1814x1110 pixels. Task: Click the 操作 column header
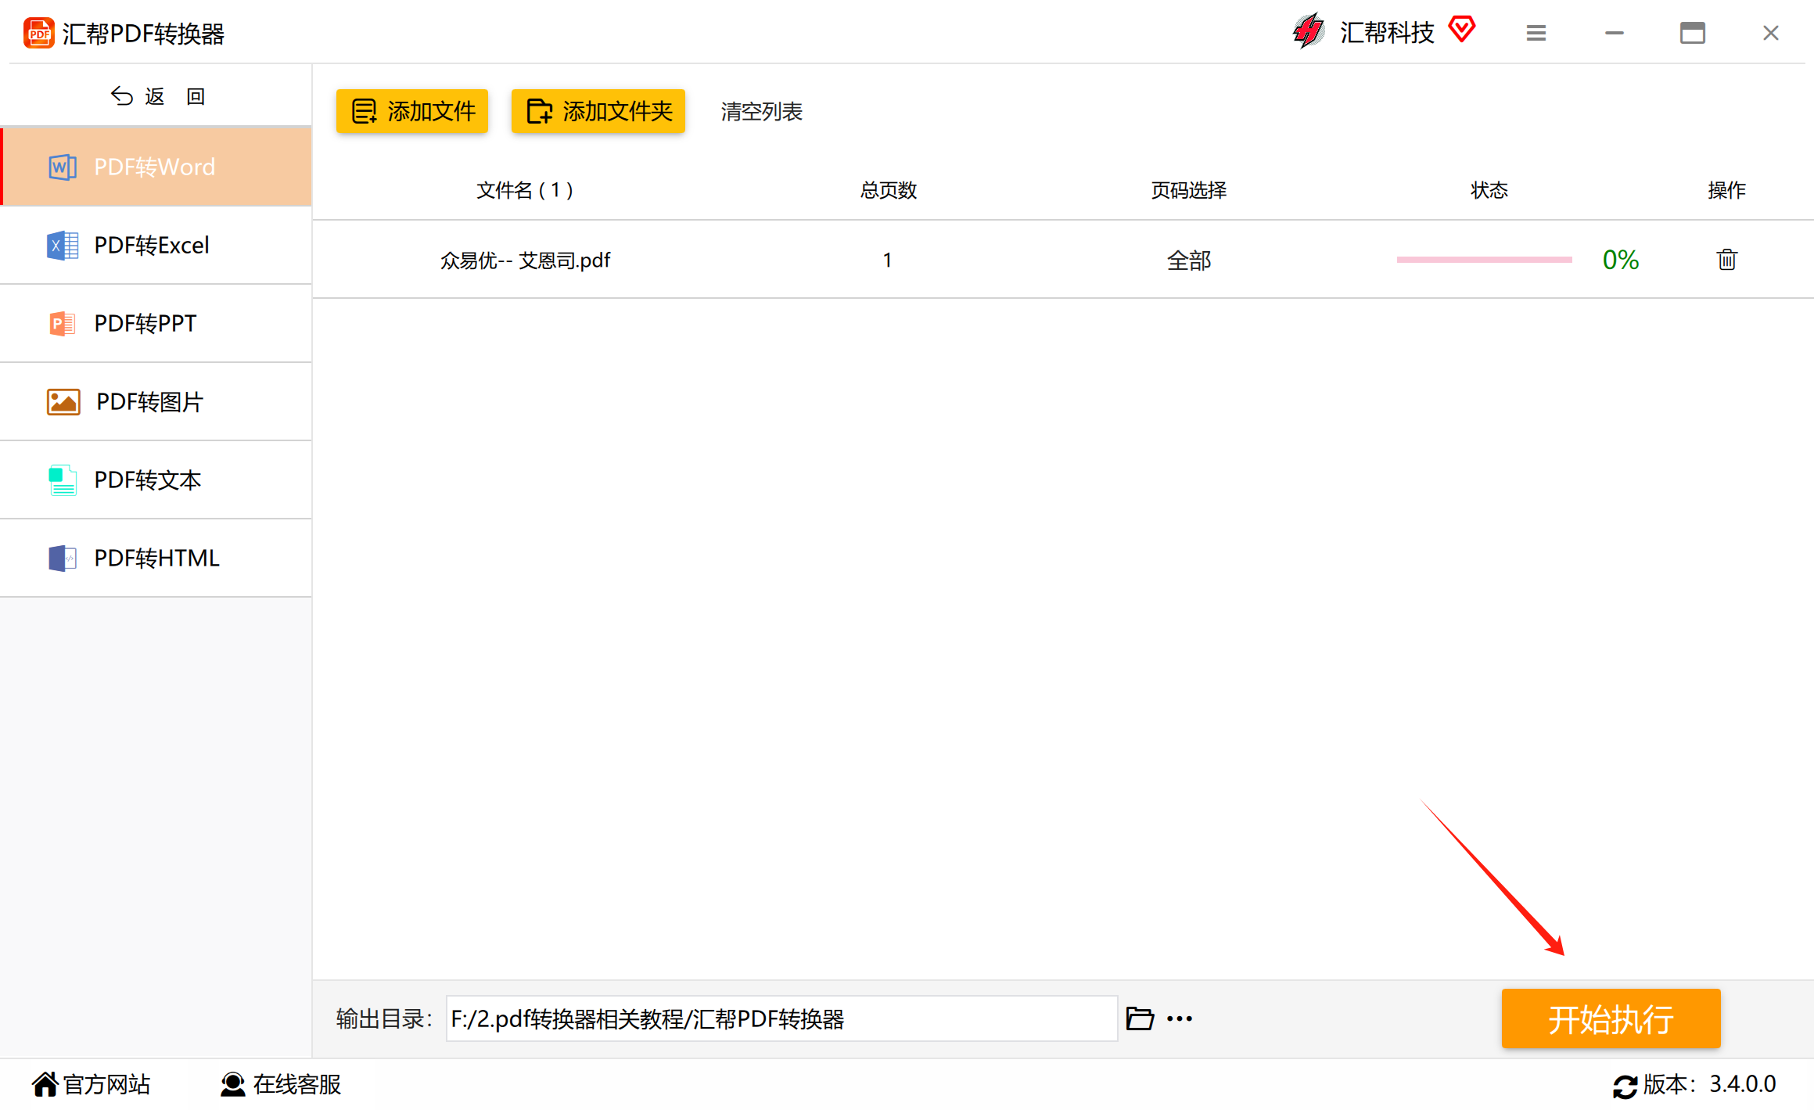(x=1726, y=190)
